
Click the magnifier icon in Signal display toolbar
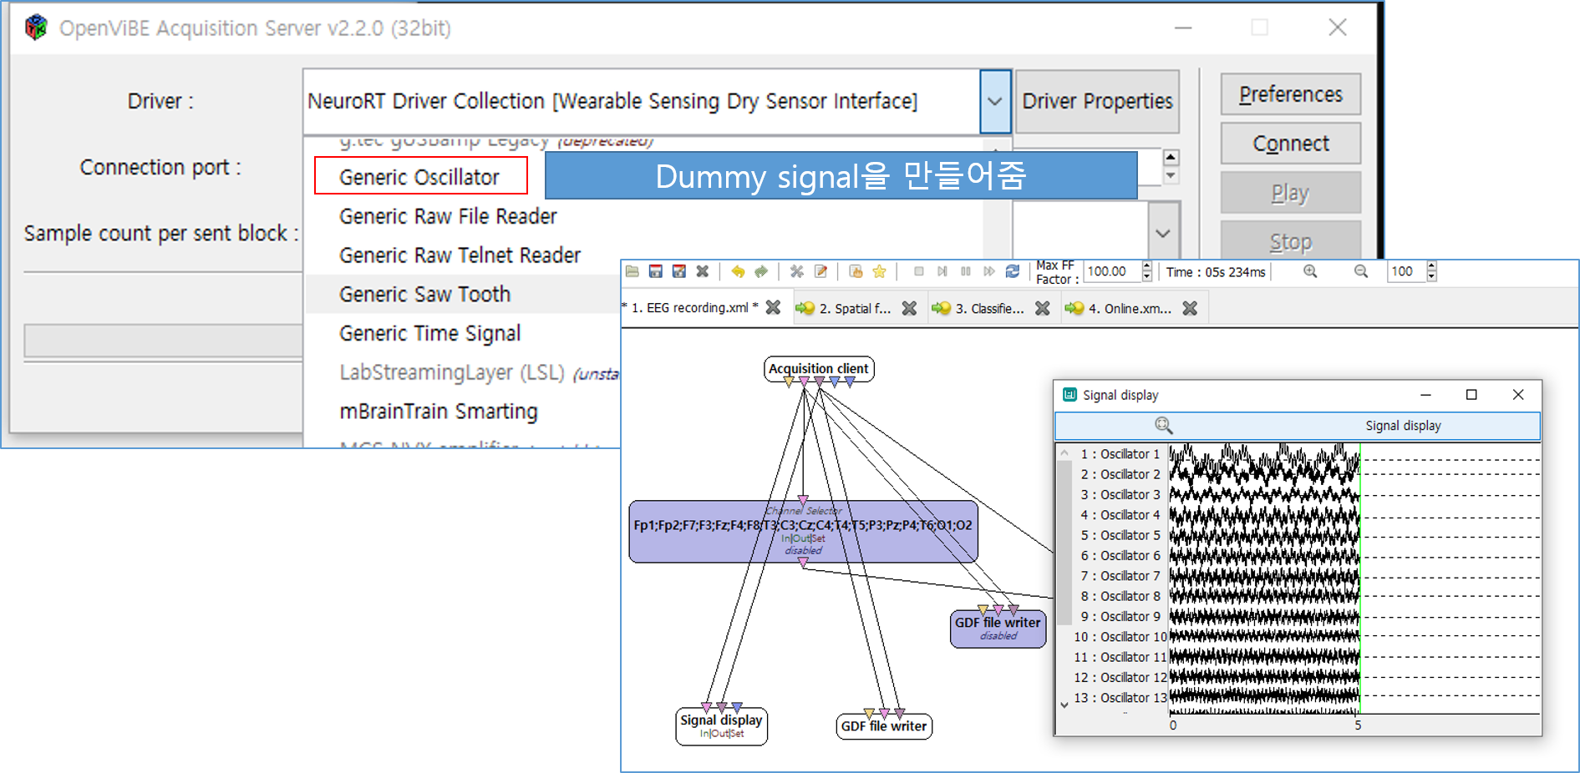pos(1163,426)
